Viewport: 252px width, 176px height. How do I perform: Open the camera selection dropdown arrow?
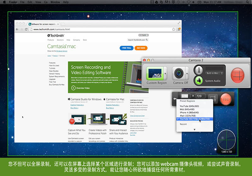point(187,74)
